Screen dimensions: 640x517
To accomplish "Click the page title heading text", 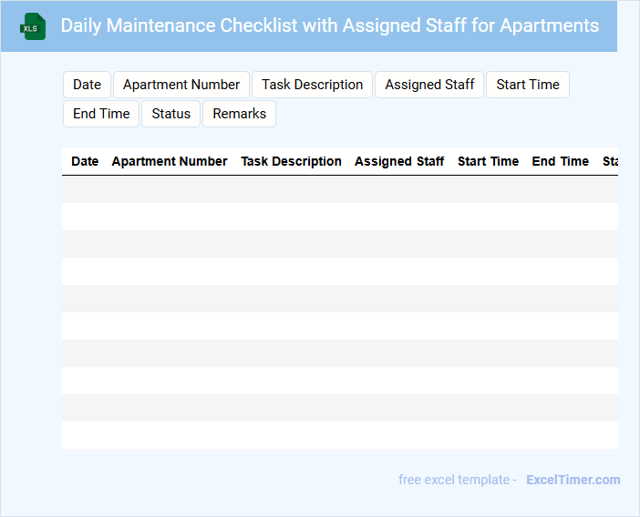I will pos(330,25).
